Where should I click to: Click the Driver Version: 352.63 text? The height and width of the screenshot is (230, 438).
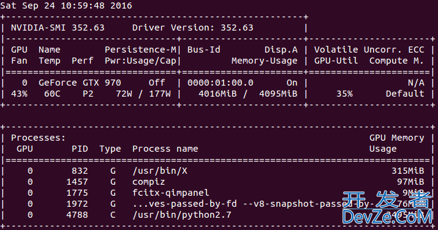[193, 28]
